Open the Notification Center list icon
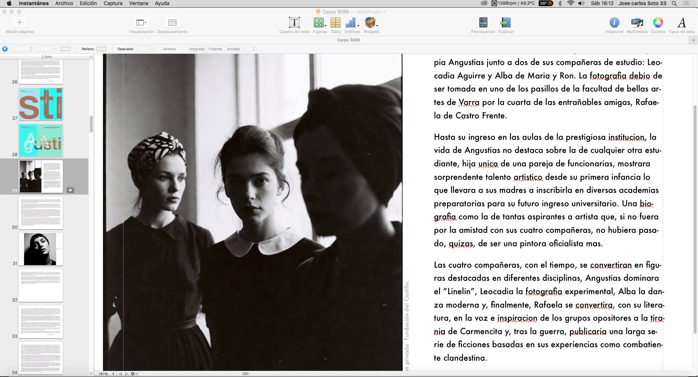698x377 pixels. [x=686, y=3]
